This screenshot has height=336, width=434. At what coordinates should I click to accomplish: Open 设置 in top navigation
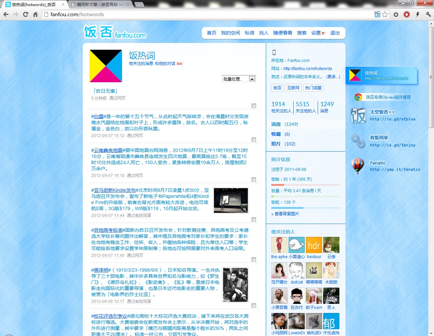click(x=316, y=33)
